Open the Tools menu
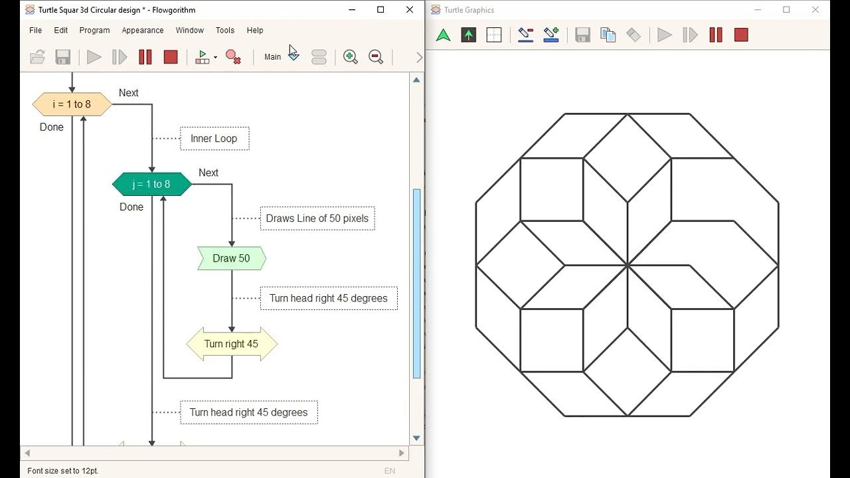The width and height of the screenshot is (850, 478). [x=225, y=31]
